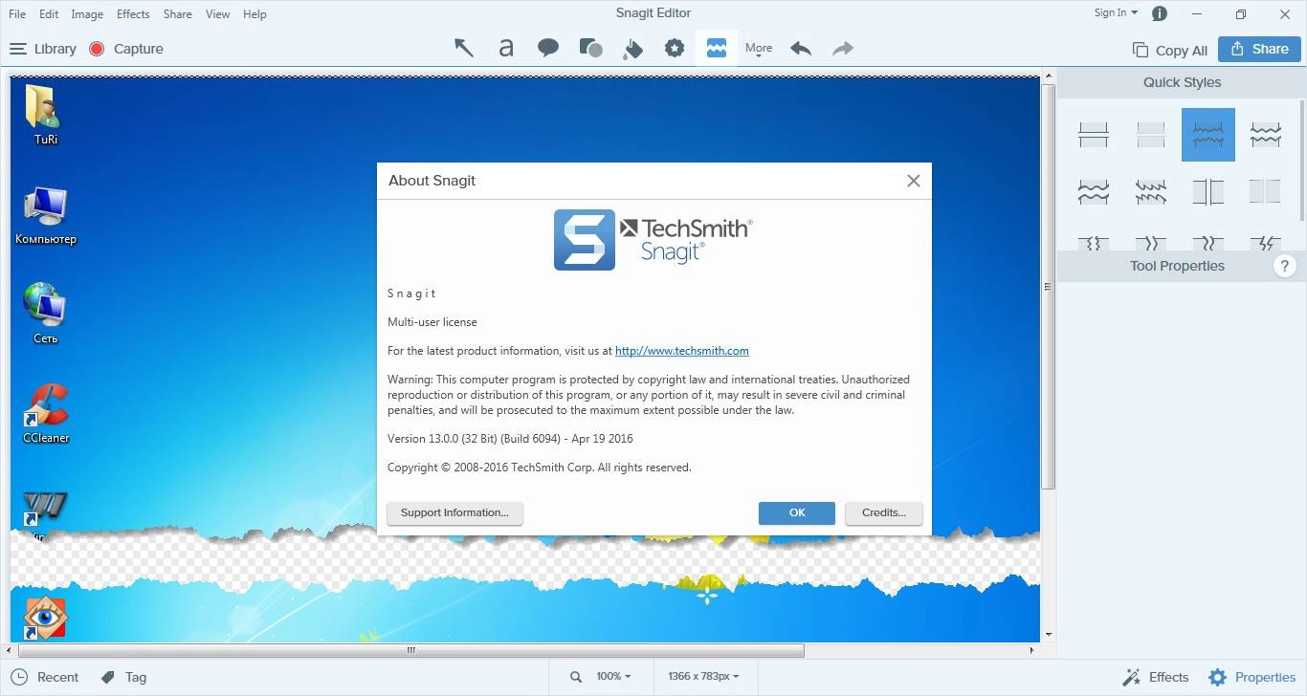
Task: Click the CCleaner desktop shortcut
Action: pos(46,413)
